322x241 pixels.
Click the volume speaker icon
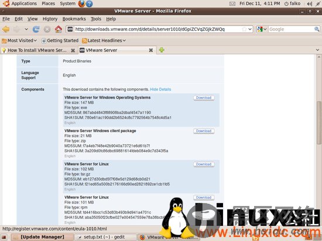coord(309,4)
